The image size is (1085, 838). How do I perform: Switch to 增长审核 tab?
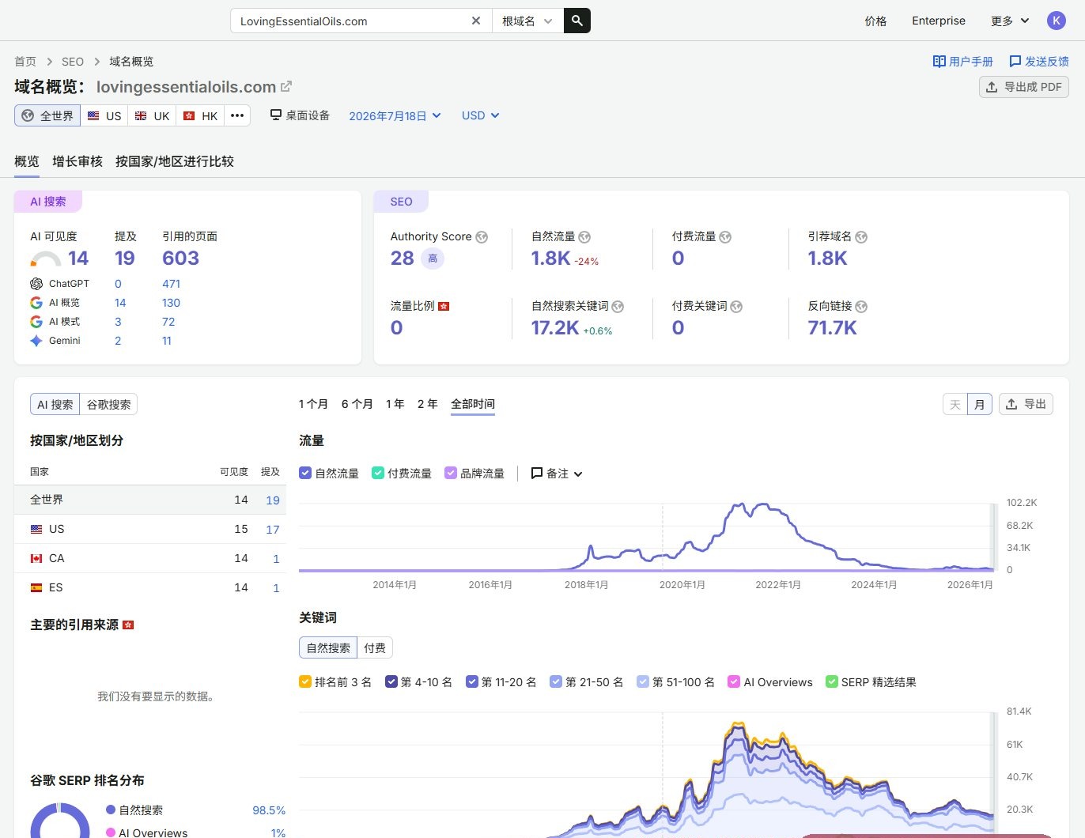tap(77, 161)
